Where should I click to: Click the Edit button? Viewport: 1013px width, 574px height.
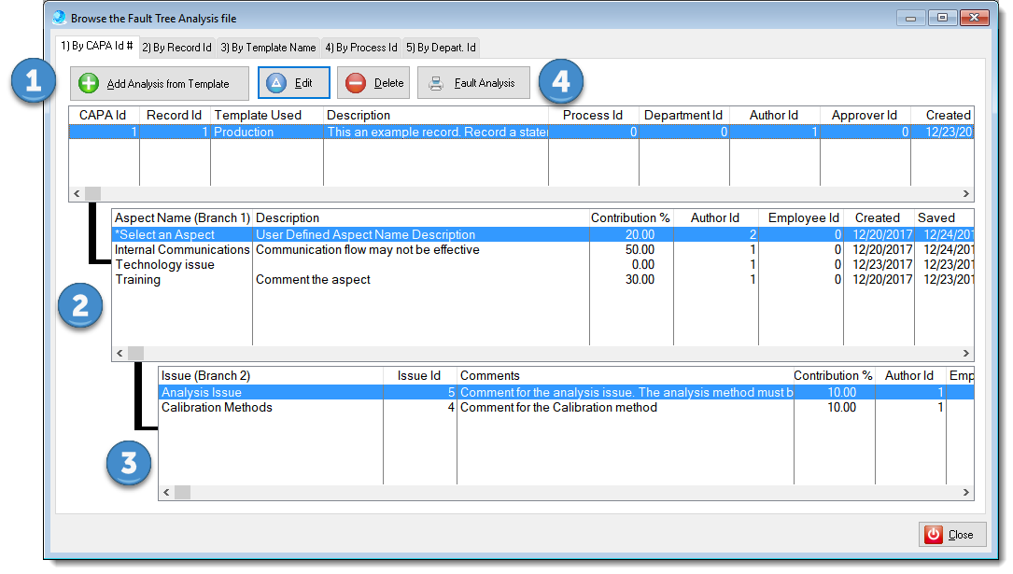(293, 83)
